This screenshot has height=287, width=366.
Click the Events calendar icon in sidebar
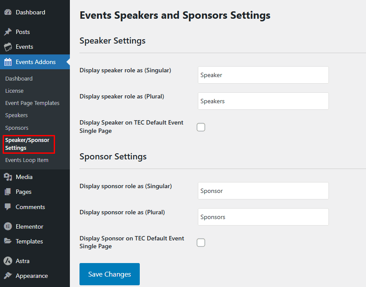(x=8, y=47)
